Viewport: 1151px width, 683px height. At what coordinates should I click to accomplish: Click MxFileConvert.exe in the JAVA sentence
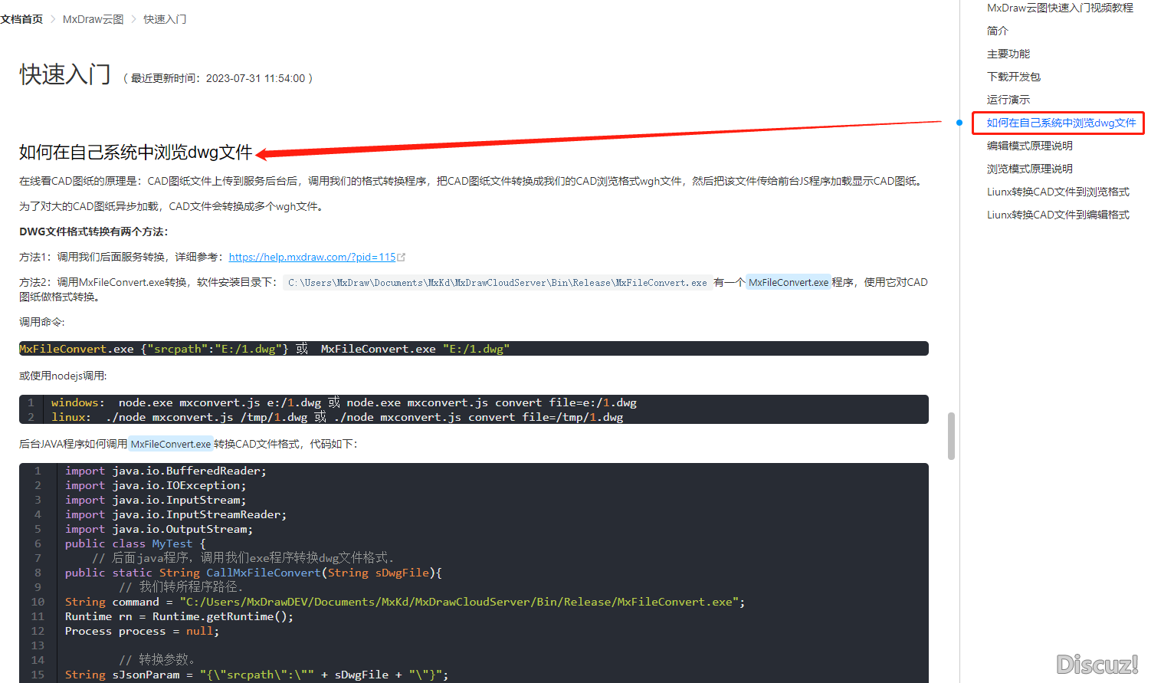coord(170,444)
